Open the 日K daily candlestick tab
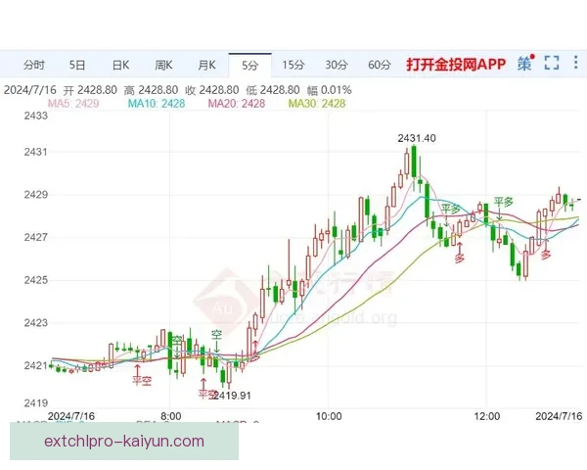This screenshot has height=470, width=587. [x=120, y=65]
